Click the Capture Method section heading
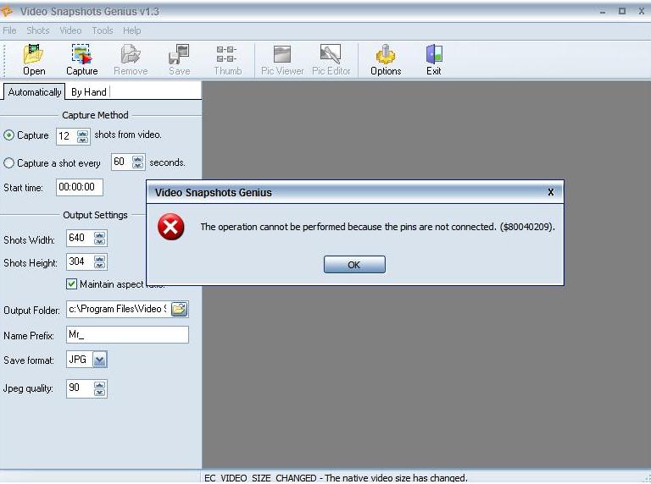Image resolution: width=651 pixels, height=484 pixels. (x=95, y=115)
